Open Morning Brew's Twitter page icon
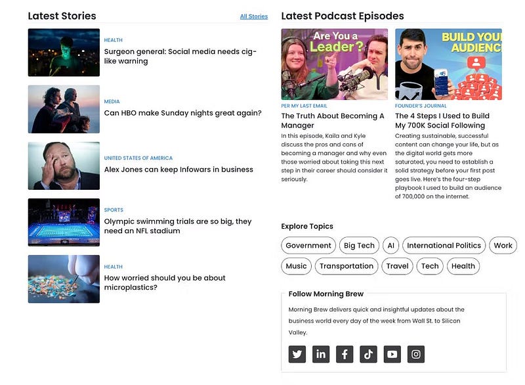The width and height of the screenshot is (525, 385). [x=297, y=354]
